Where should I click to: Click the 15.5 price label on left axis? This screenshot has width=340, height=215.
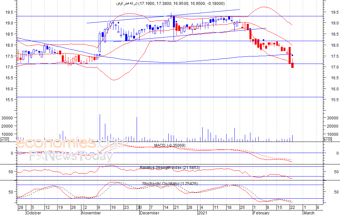point(9,100)
